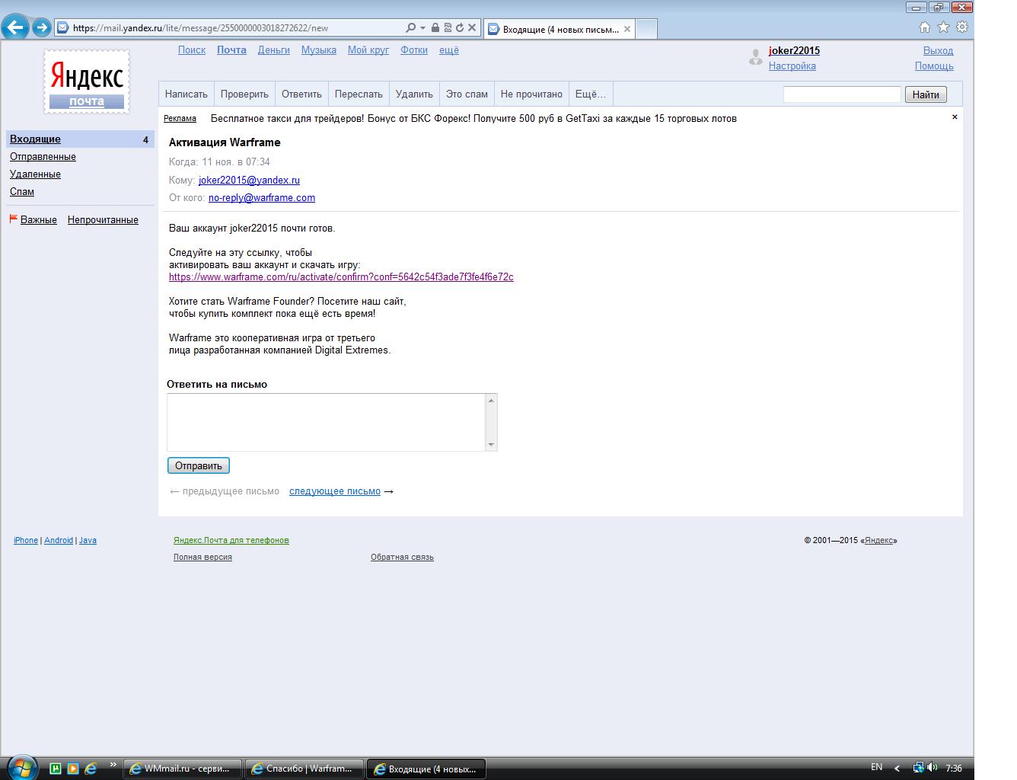The height and width of the screenshot is (780, 1017).
Task: Mark the message with Это спам
Action: click(x=467, y=94)
